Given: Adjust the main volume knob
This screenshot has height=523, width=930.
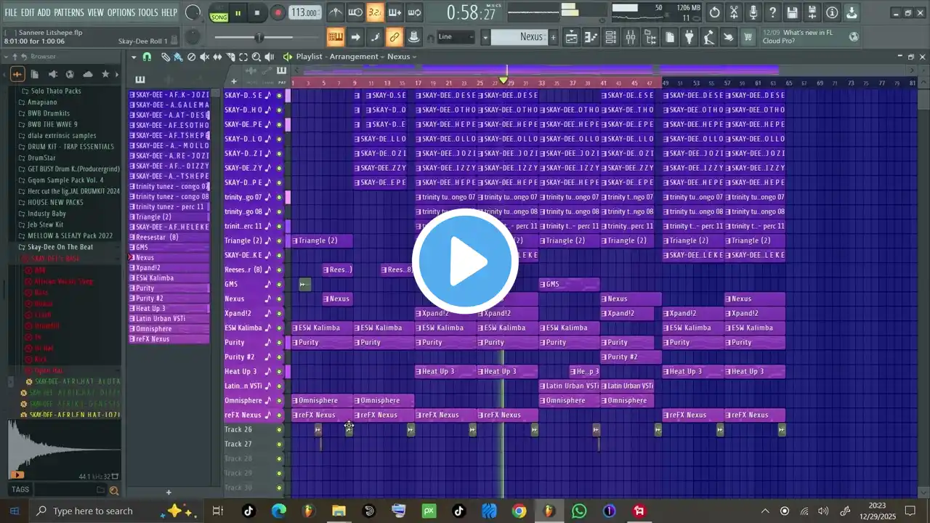Looking at the screenshot, I should [193, 12].
